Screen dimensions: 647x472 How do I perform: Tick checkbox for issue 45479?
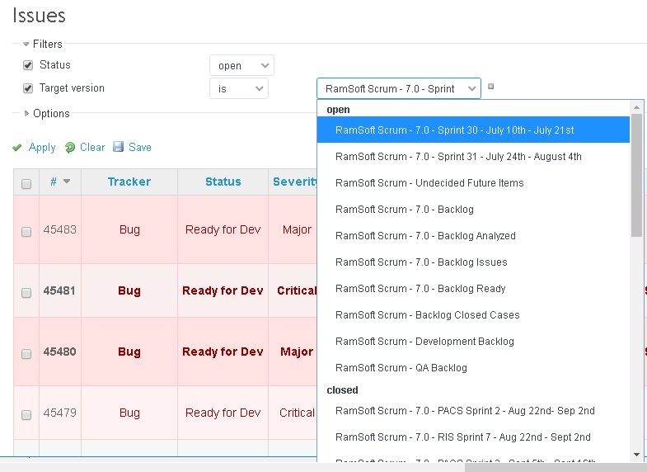(x=26, y=414)
